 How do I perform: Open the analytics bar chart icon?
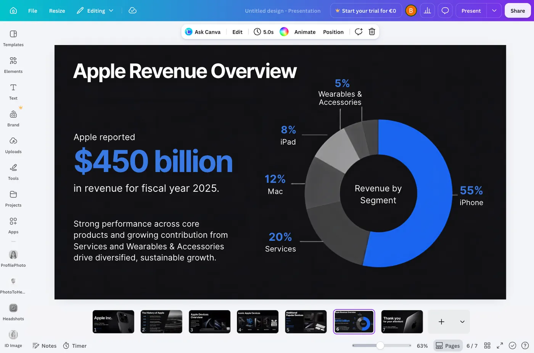(427, 11)
